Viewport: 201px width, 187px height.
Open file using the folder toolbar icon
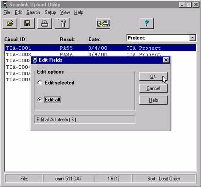point(10,23)
